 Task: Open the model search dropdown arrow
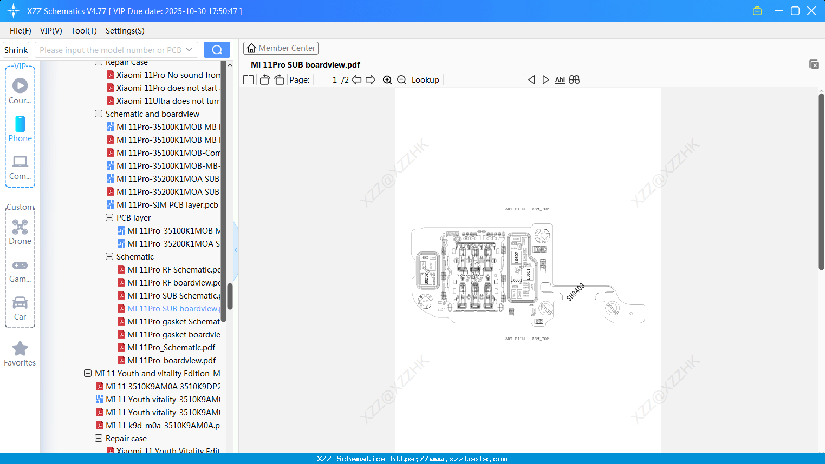tap(190, 49)
